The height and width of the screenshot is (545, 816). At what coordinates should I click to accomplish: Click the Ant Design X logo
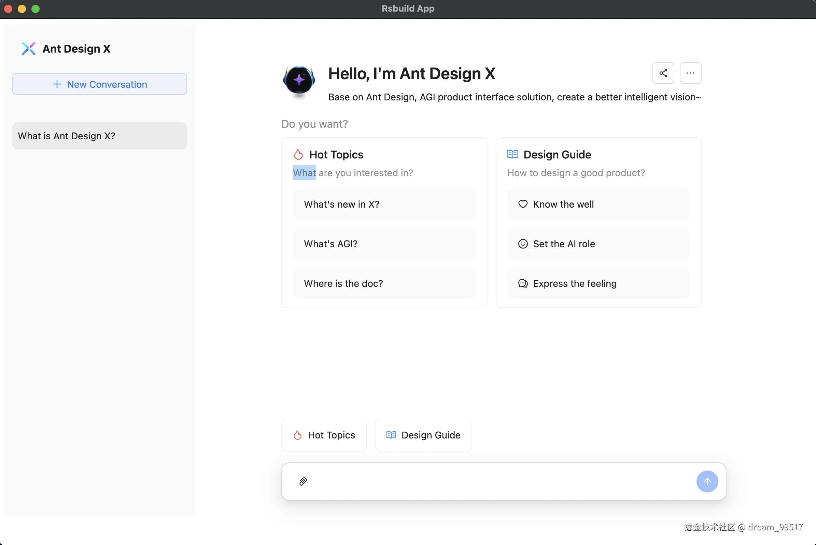click(x=28, y=48)
